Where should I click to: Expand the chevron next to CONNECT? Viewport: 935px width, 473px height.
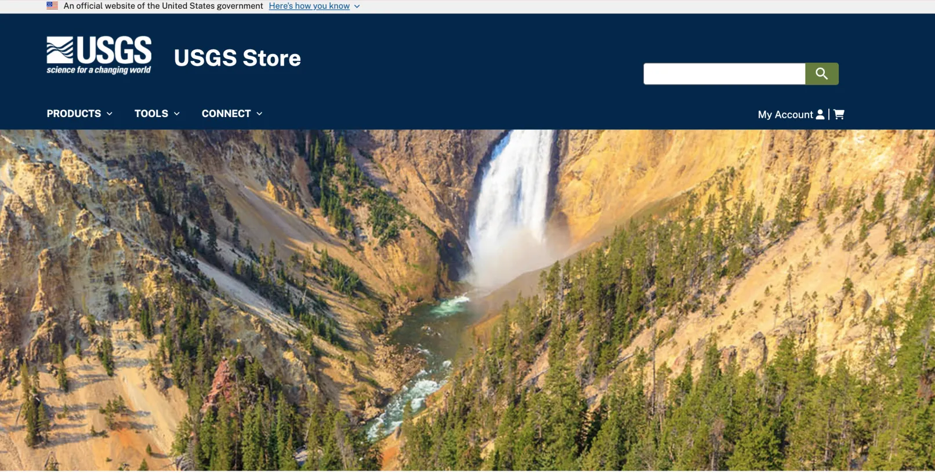pos(259,114)
